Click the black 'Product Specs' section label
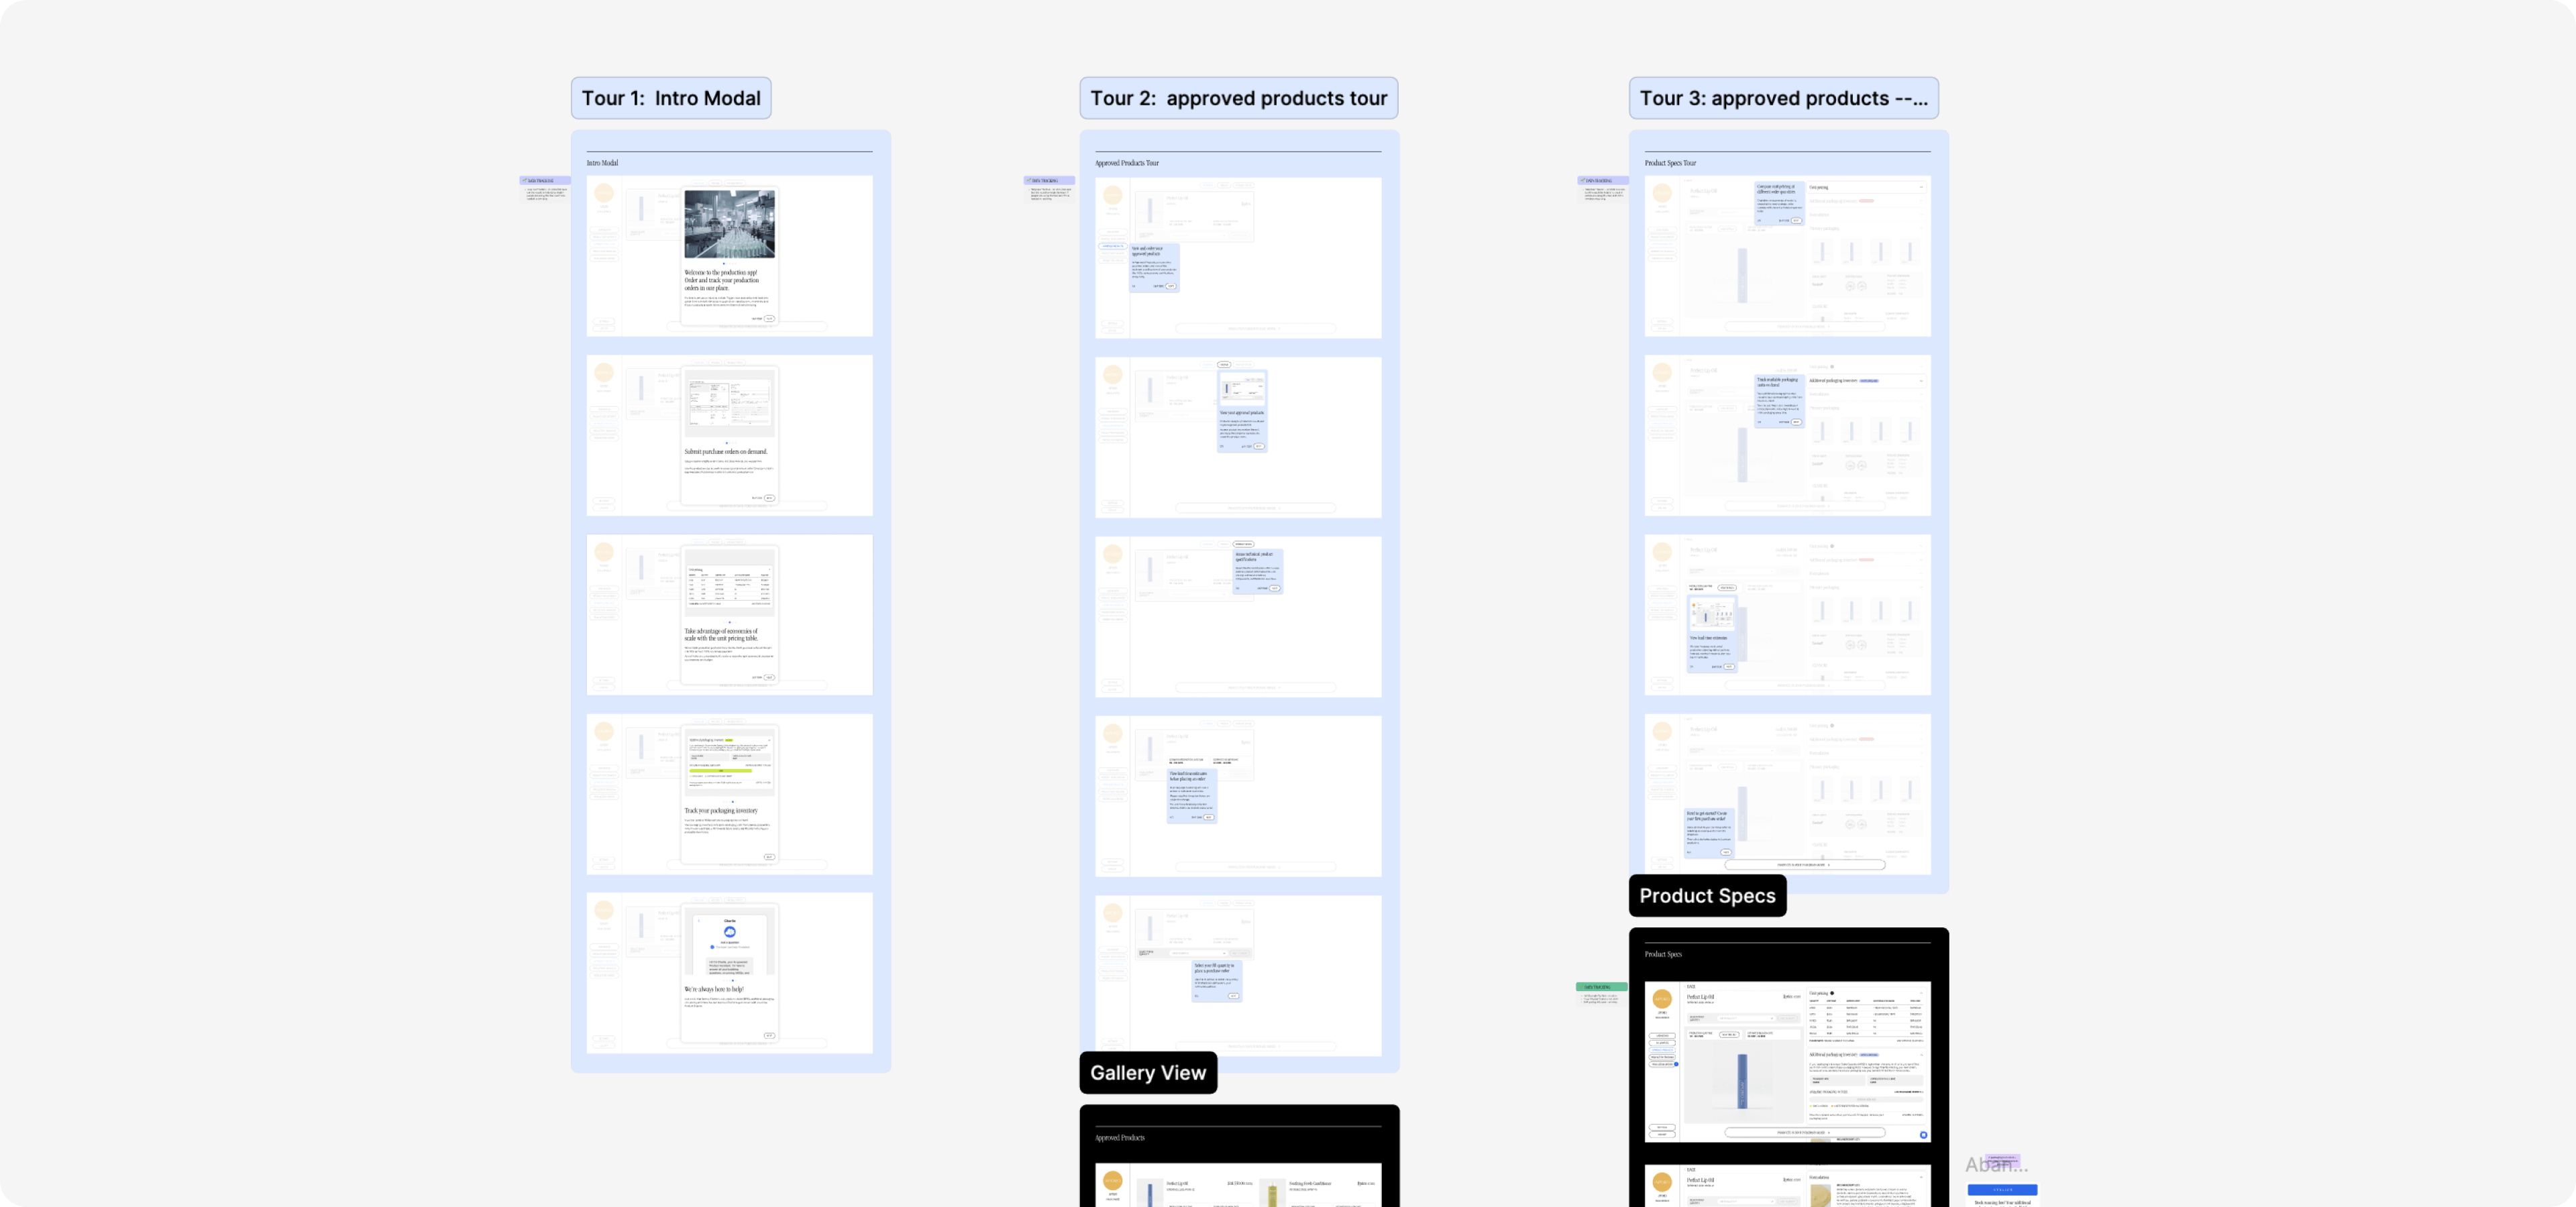Image resolution: width=2576 pixels, height=1207 pixels. (x=1706, y=895)
